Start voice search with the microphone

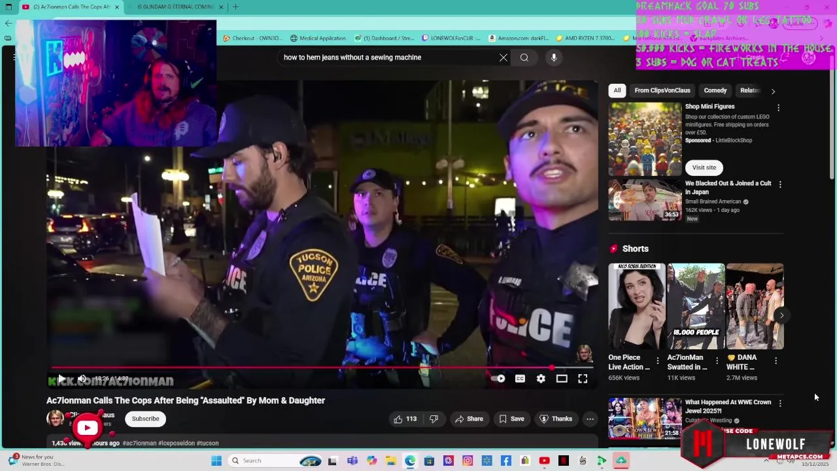click(x=554, y=58)
